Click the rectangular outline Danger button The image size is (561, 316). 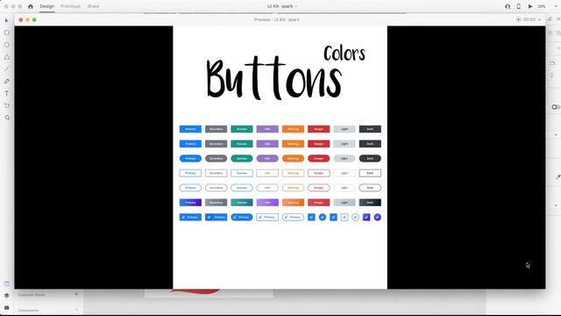click(319, 173)
